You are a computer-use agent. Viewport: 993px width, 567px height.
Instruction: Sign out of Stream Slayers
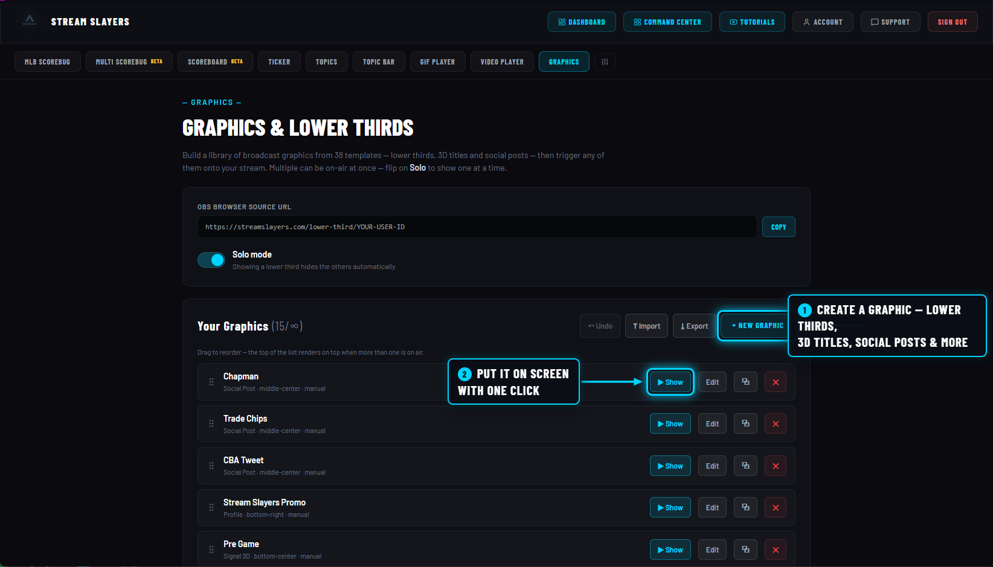pyautogui.click(x=953, y=22)
